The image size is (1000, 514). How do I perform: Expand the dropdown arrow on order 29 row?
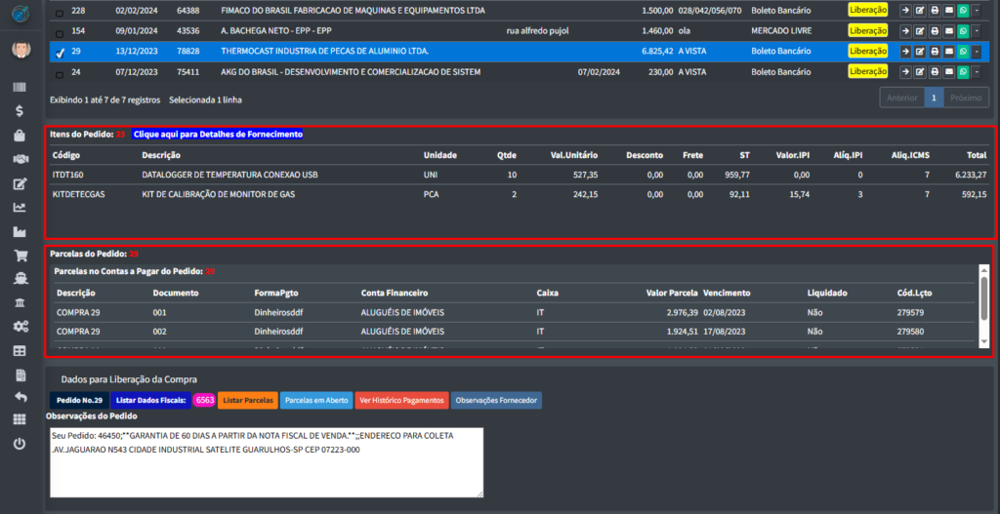coord(977,51)
